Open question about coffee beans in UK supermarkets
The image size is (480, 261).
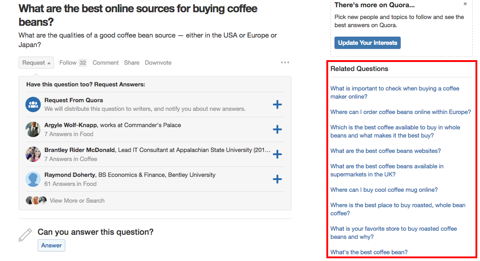tap(387, 170)
